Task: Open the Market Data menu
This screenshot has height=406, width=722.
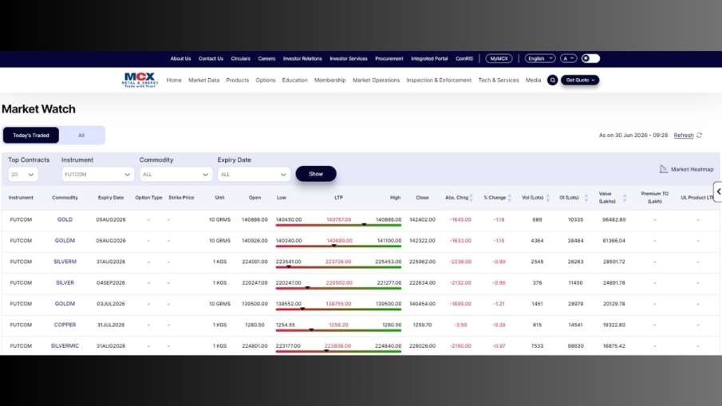Action: click(x=204, y=80)
